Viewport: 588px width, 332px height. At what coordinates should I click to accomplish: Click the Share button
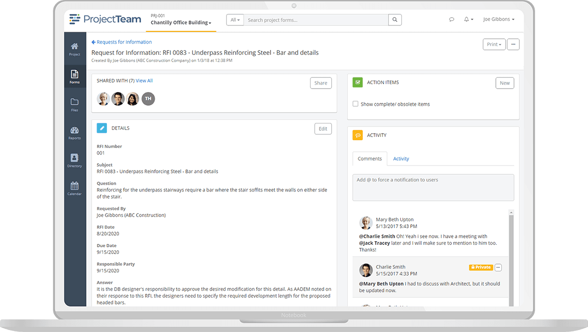[x=320, y=83]
